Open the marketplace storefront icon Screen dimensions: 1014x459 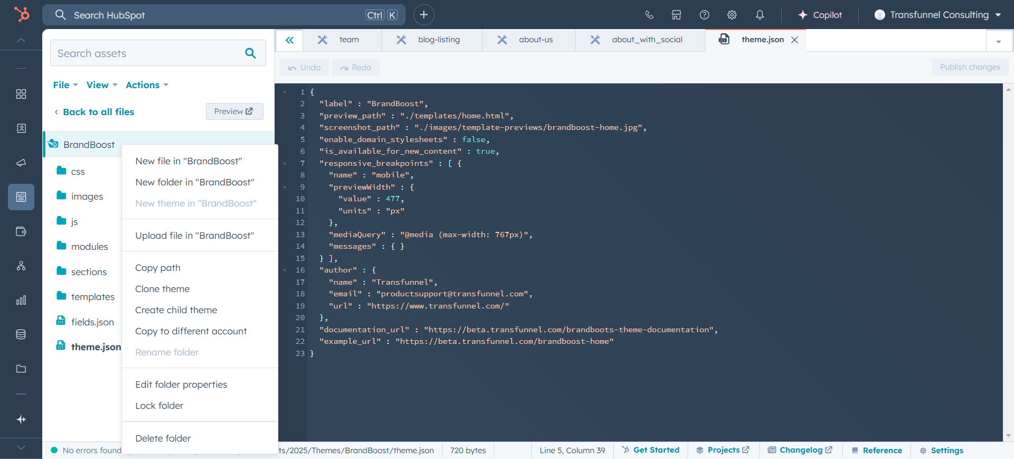click(x=677, y=15)
